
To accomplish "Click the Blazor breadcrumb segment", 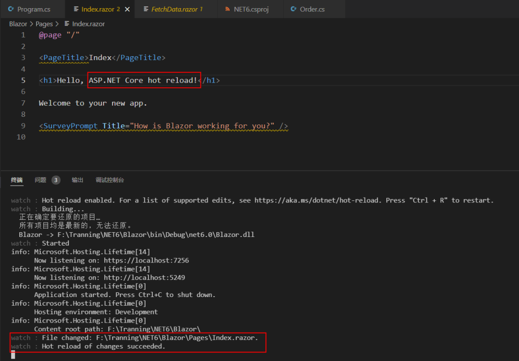I will click(x=18, y=24).
